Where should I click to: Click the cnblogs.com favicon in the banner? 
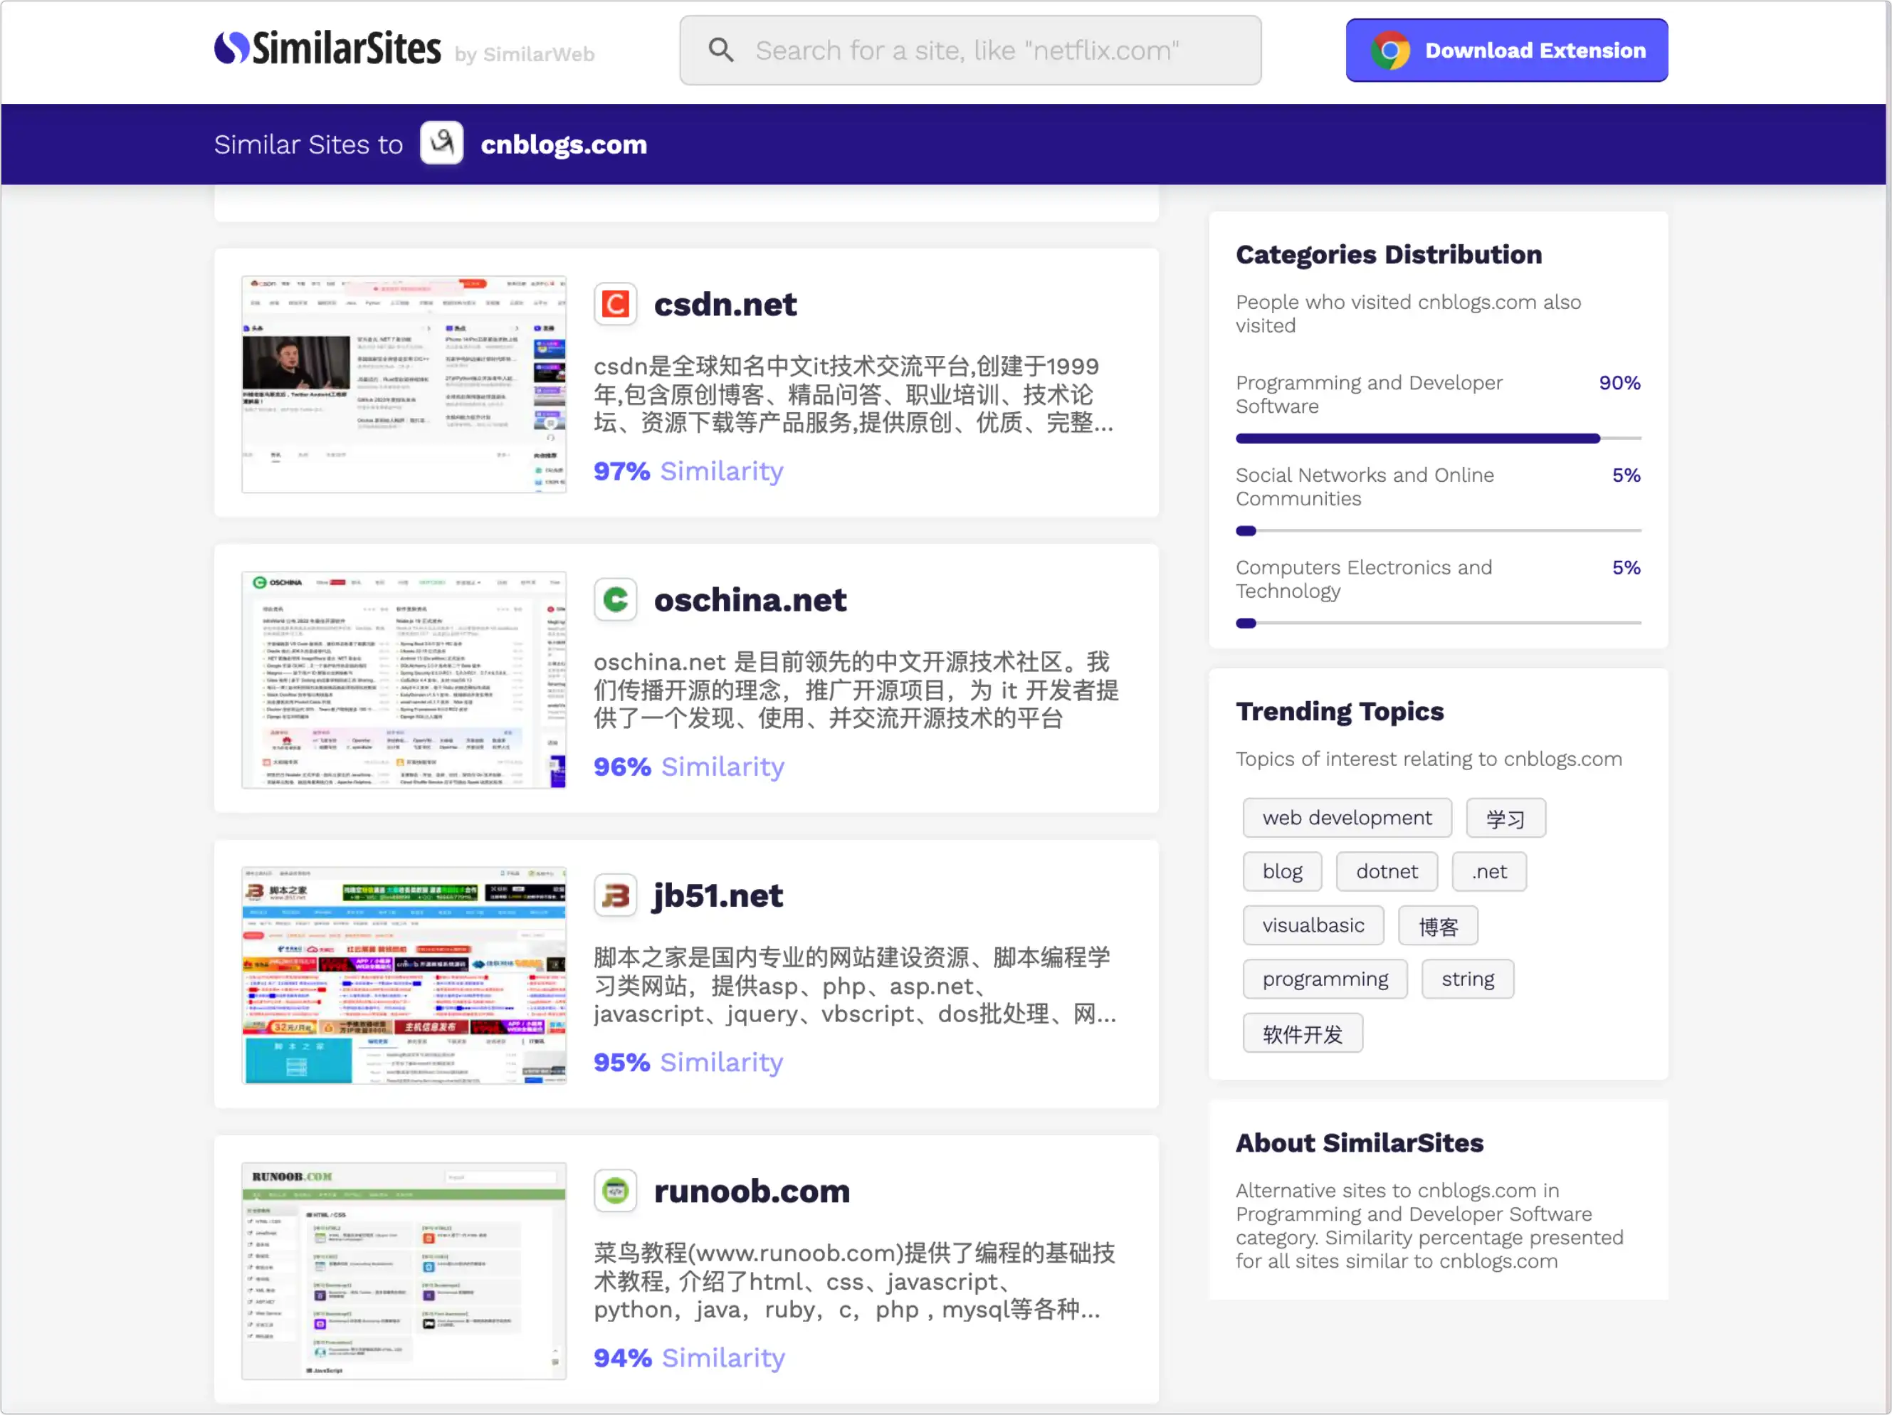[441, 144]
